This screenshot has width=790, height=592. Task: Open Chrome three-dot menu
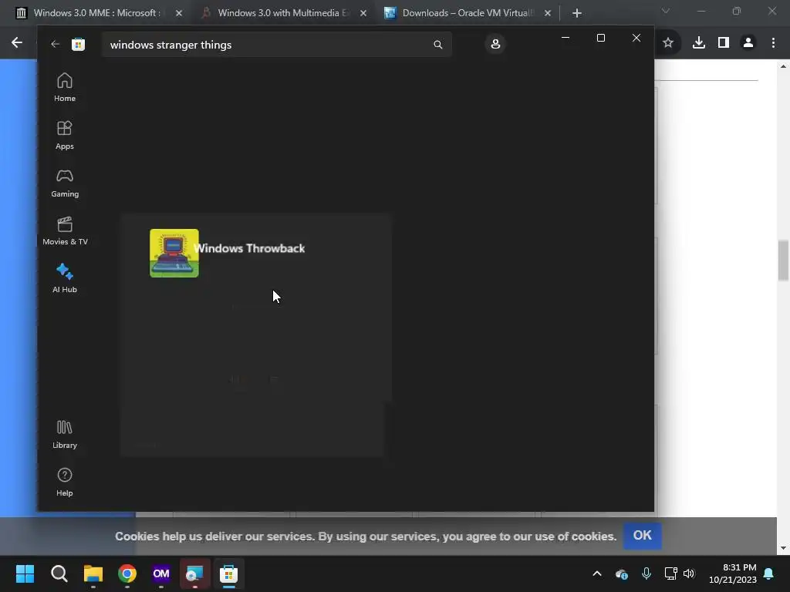click(x=773, y=43)
